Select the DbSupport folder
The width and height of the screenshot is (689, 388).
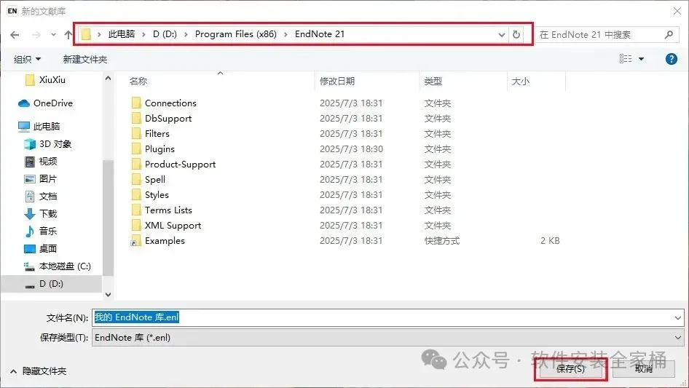168,118
